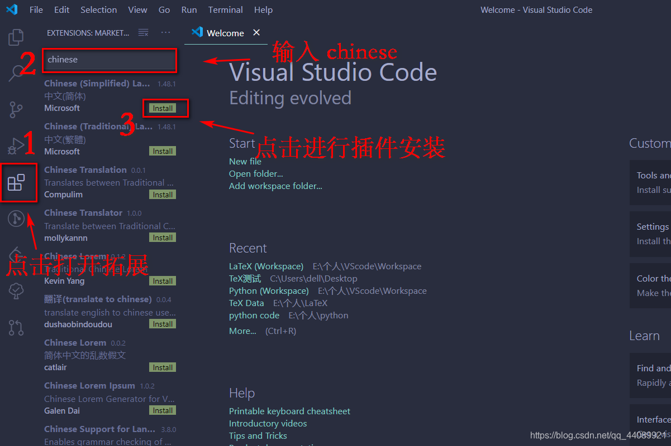Select the Chinese Translator extension entry

[x=110, y=225]
